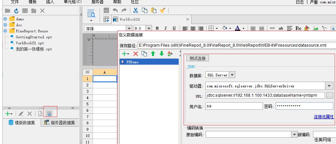Toggle italic formatting
This screenshot has height=144, width=336.
(165, 28)
